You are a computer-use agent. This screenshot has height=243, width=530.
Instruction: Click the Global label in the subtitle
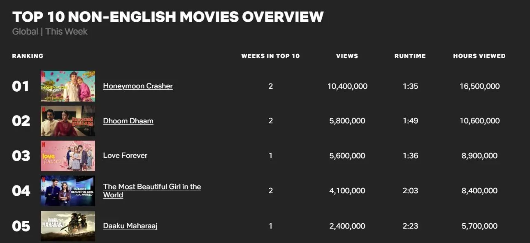[25, 32]
